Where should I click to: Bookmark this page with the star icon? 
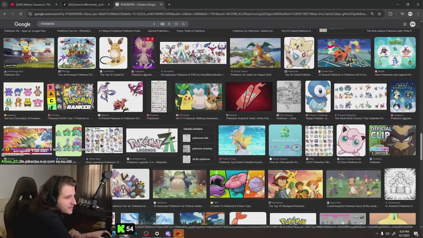click(x=379, y=14)
